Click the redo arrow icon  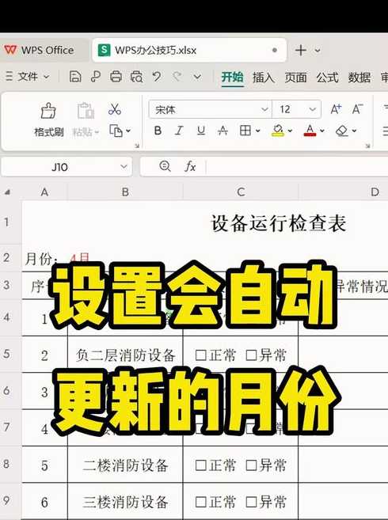coord(177,77)
